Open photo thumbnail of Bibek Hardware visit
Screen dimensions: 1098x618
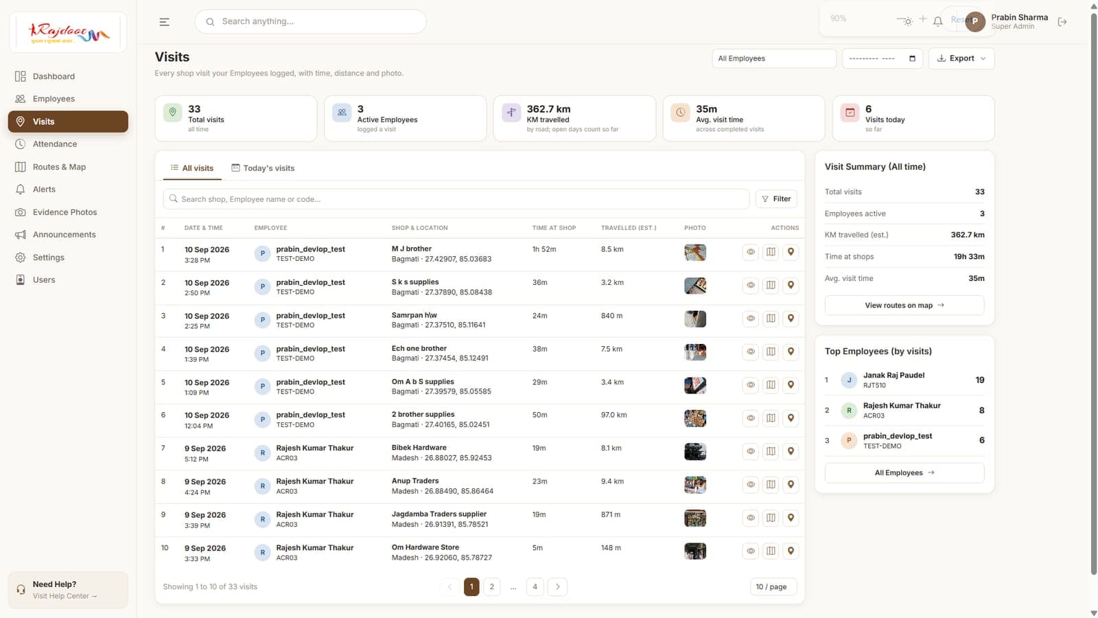(695, 452)
